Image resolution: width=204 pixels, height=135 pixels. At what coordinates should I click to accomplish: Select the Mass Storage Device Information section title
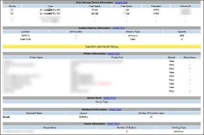[x=94, y=2]
